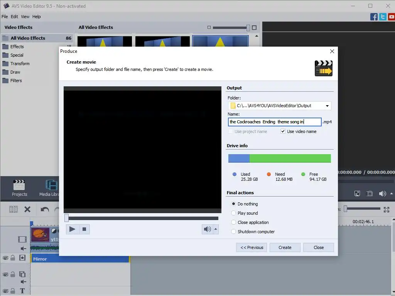The height and width of the screenshot is (296, 395).
Task: Open the View menu
Action: [25, 17]
